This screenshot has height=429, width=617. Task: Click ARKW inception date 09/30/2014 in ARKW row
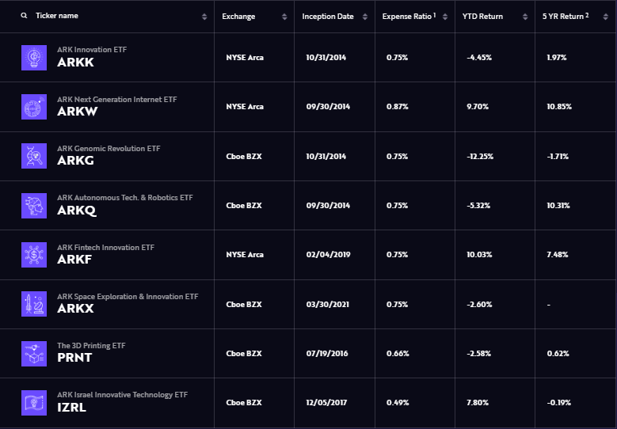coord(328,107)
